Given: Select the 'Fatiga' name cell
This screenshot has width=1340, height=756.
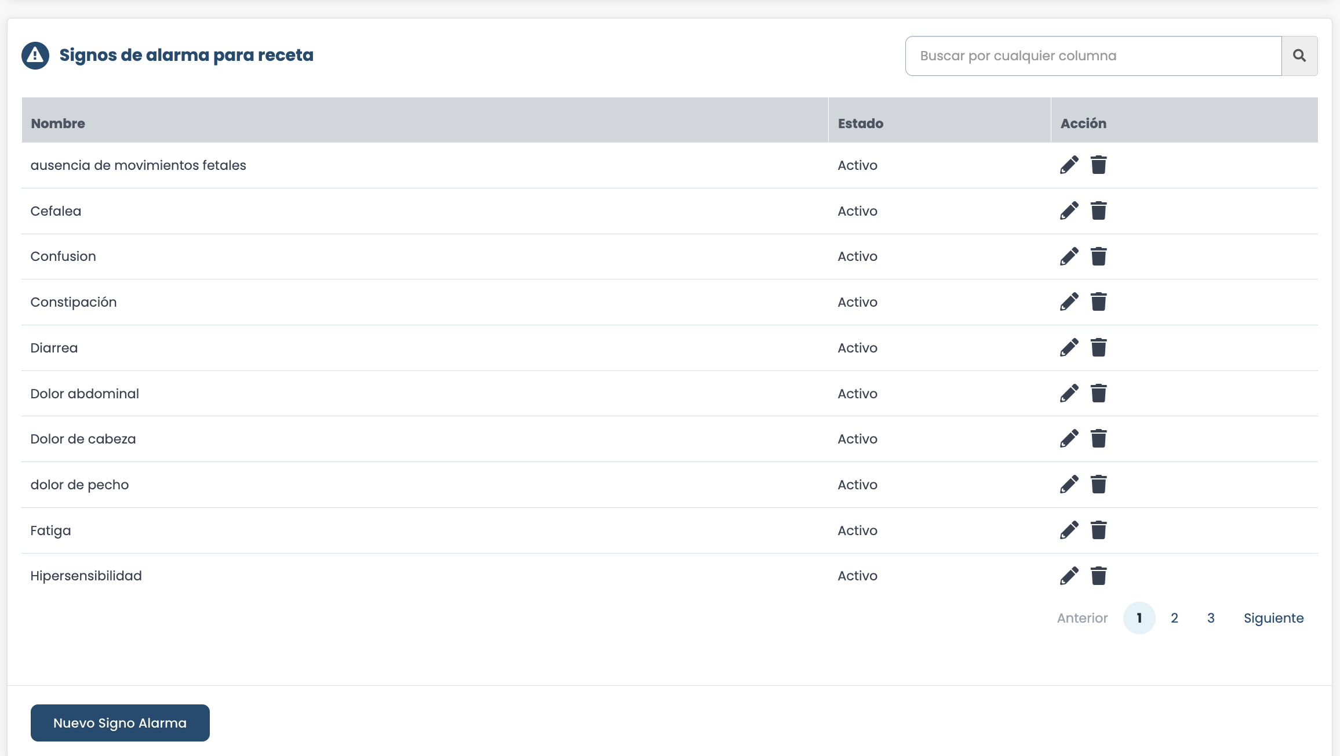Looking at the screenshot, I should (x=425, y=530).
